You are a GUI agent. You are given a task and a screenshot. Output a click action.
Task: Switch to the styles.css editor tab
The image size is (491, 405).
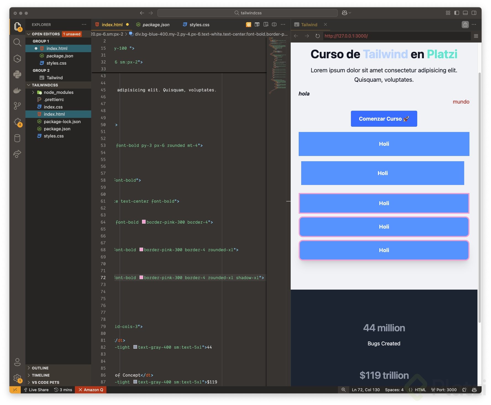point(196,25)
